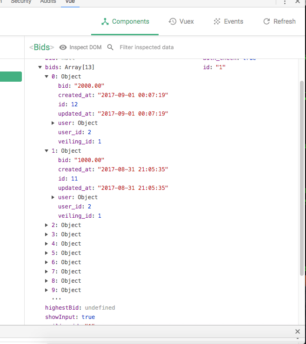This screenshot has height=344, width=306.
Task: Click user_id: 2 in object 0
Action: coord(74,132)
